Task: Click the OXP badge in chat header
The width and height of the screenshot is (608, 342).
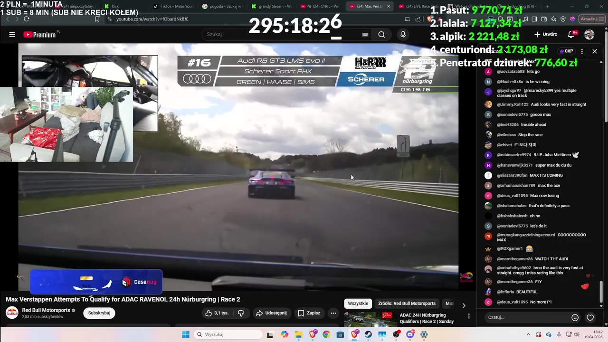Action: point(566,51)
